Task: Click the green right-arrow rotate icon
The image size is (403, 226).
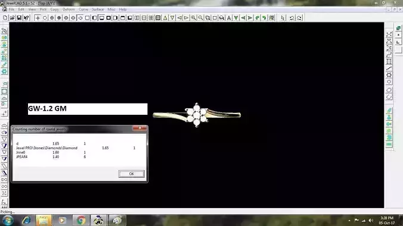Action: point(250,18)
